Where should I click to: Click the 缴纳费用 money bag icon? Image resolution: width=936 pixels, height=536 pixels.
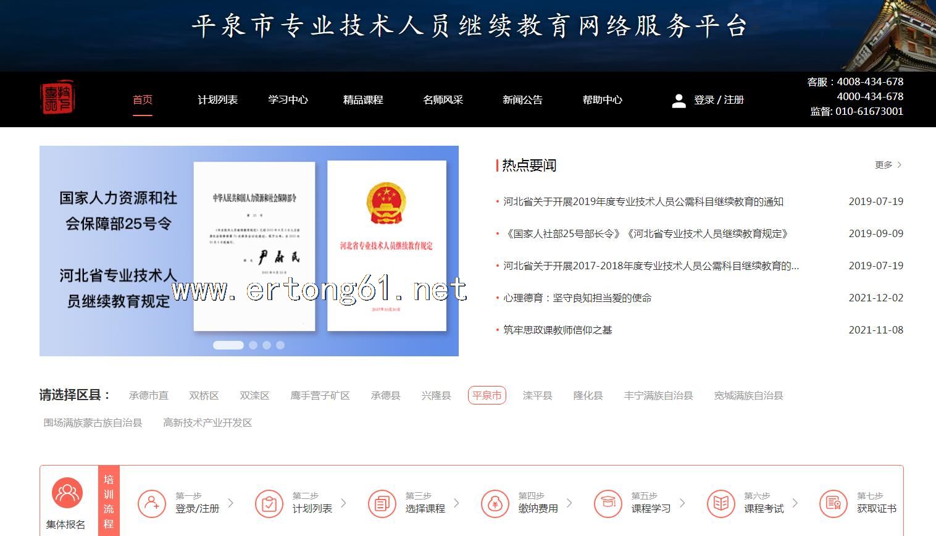click(495, 503)
